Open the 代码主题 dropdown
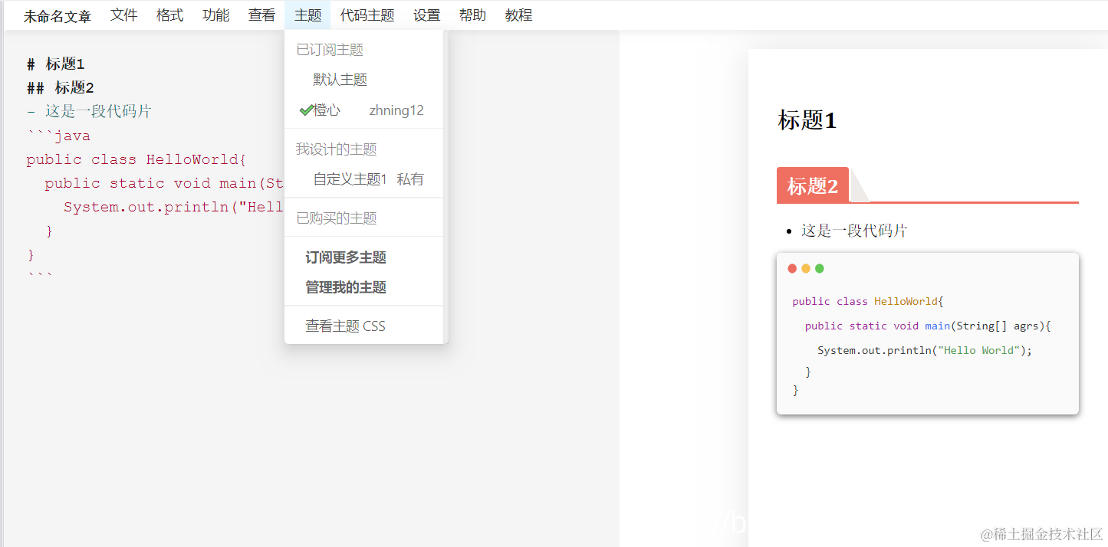 367,15
